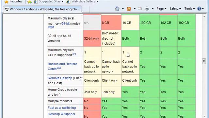Open the Remote Desktop link
209x118 pixels.
pos(60,78)
